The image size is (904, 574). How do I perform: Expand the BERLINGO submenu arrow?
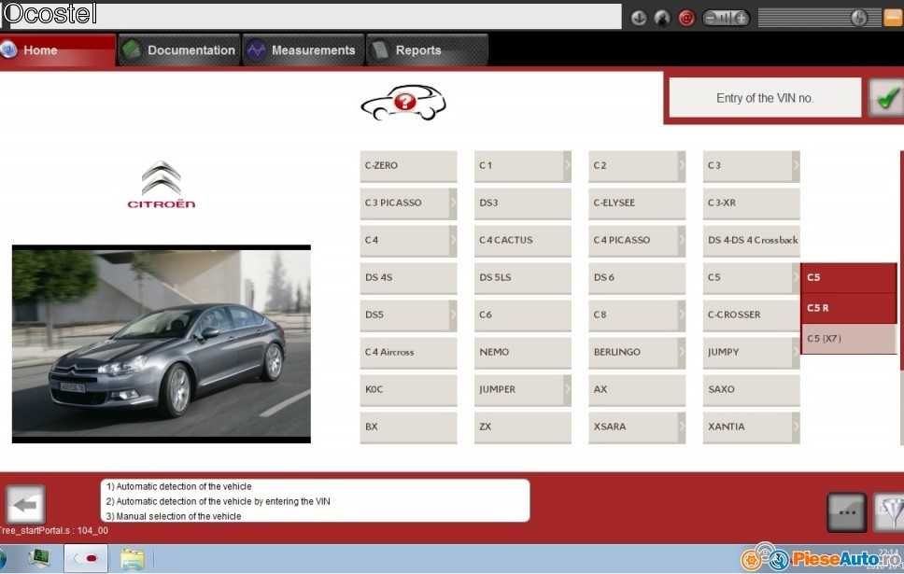click(x=682, y=353)
